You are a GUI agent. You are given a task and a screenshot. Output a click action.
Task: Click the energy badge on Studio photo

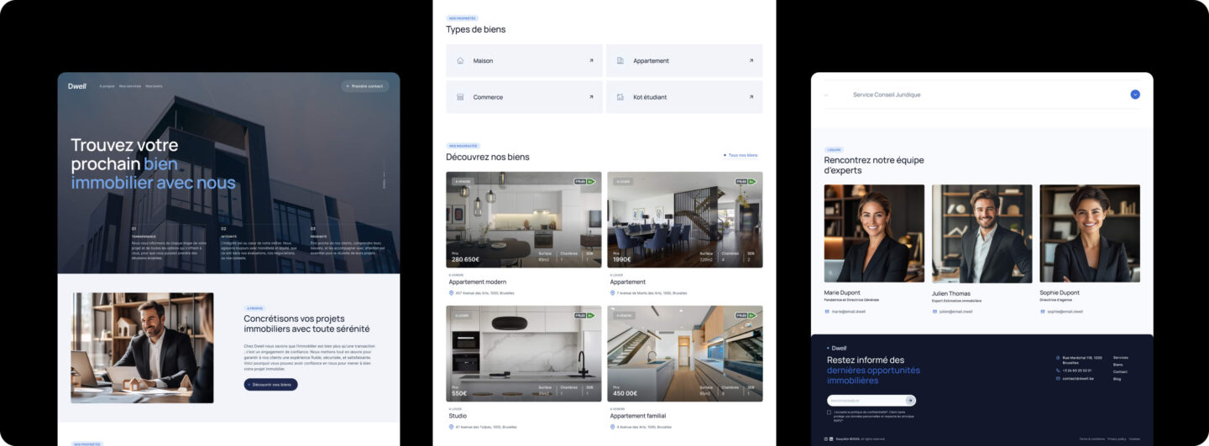[585, 315]
